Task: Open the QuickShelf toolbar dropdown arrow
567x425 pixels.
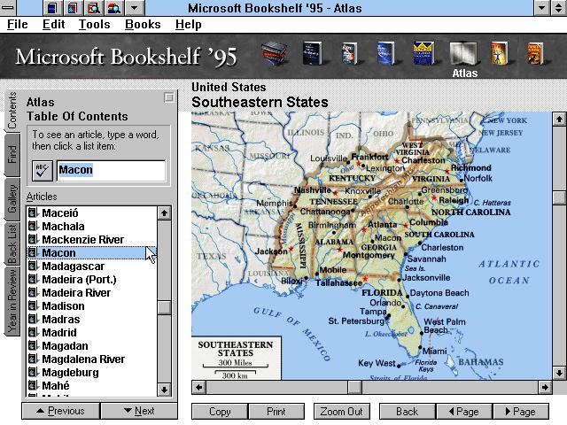Action: 134,8
